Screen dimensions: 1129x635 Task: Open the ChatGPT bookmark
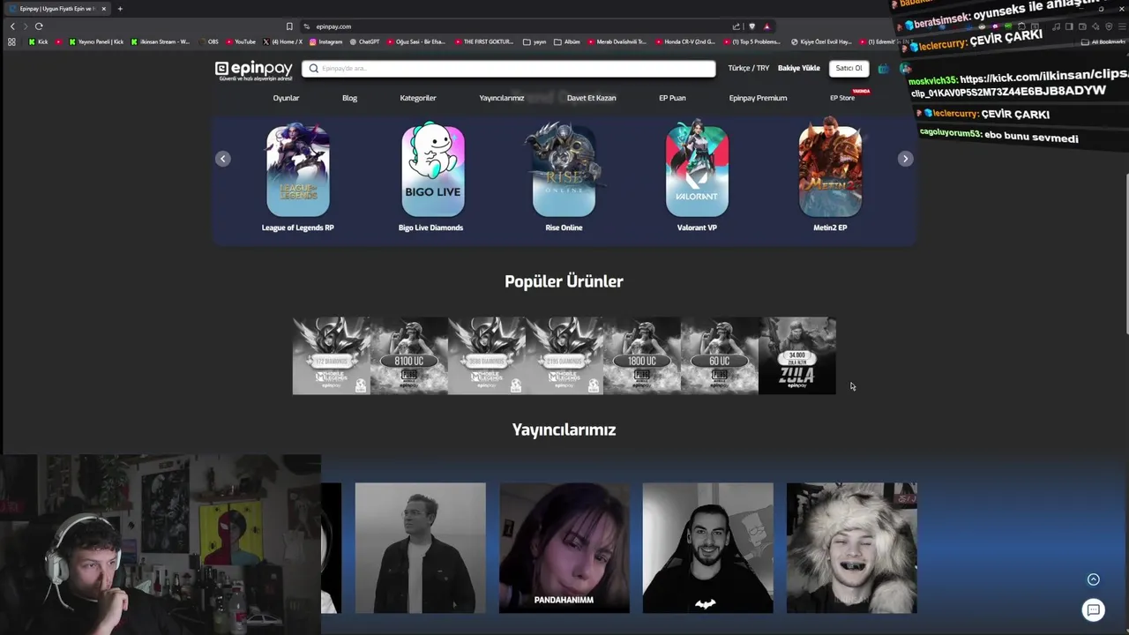click(365, 41)
